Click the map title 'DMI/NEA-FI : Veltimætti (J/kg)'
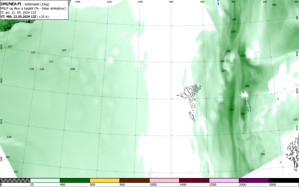 pyautogui.click(x=25, y=4)
